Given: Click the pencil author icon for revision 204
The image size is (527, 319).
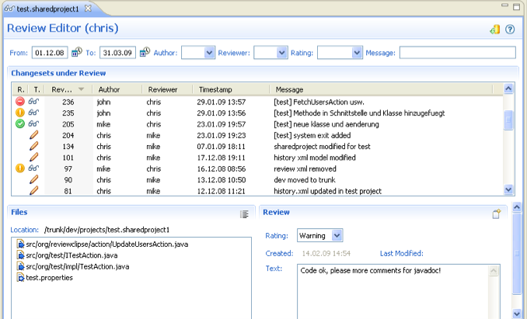Looking at the screenshot, I should (x=33, y=135).
